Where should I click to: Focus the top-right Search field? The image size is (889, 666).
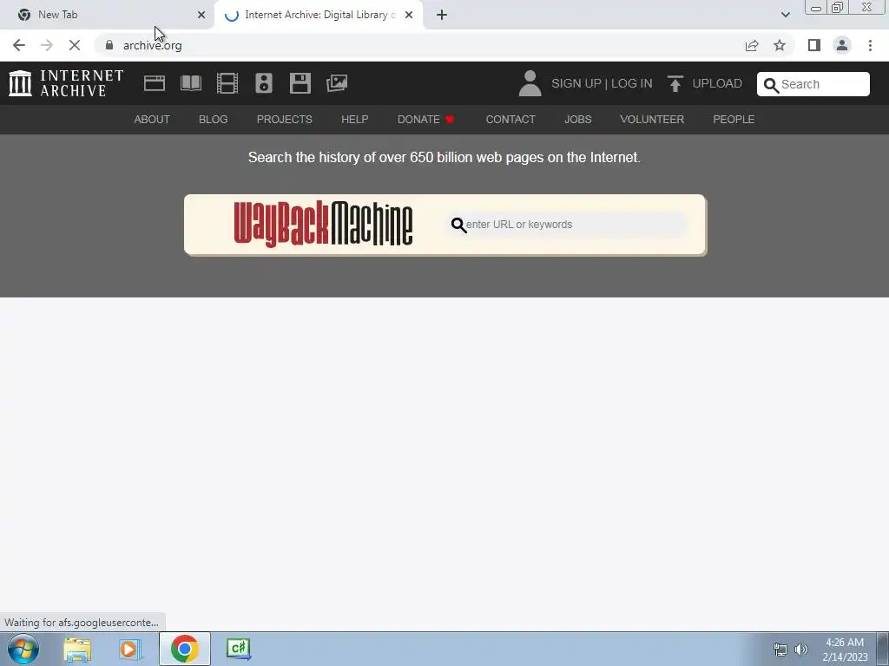[813, 84]
